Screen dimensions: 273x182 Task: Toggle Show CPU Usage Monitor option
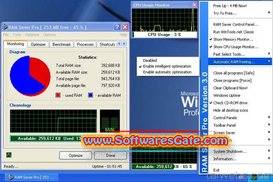pyautogui.click(x=240, y=47)
